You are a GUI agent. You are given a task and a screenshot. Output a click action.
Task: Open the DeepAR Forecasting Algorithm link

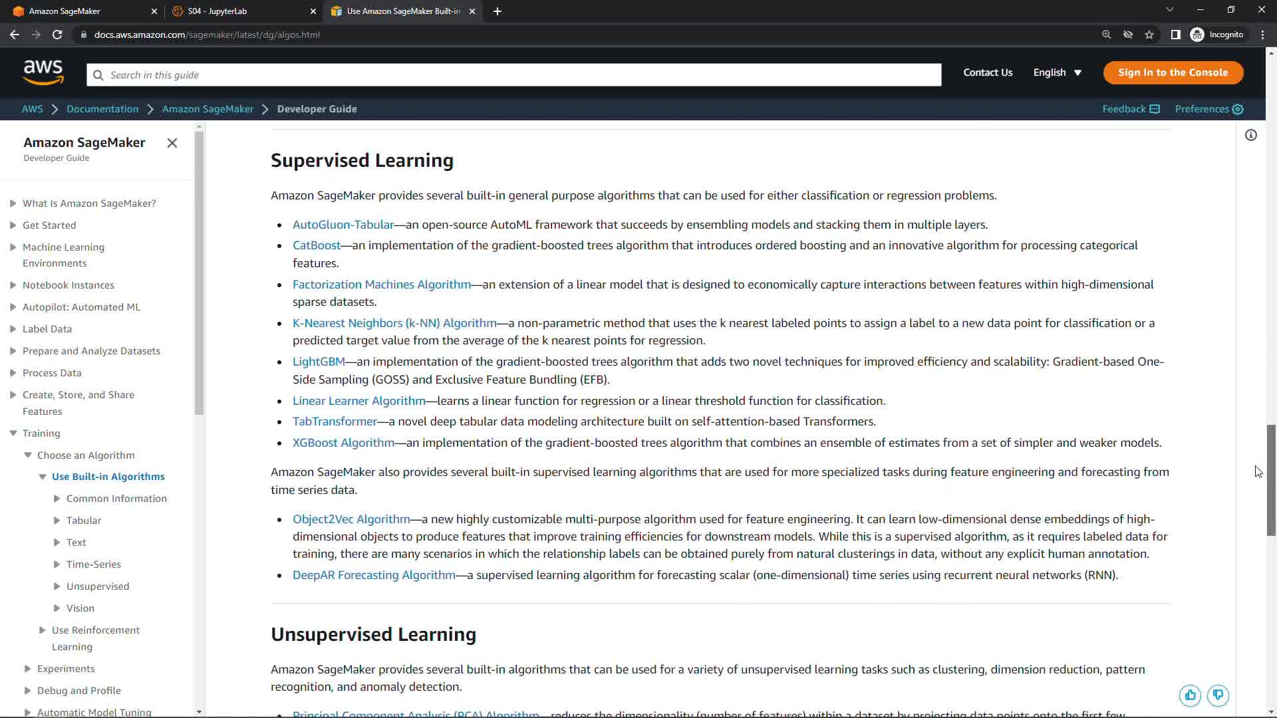pos(374,575)
